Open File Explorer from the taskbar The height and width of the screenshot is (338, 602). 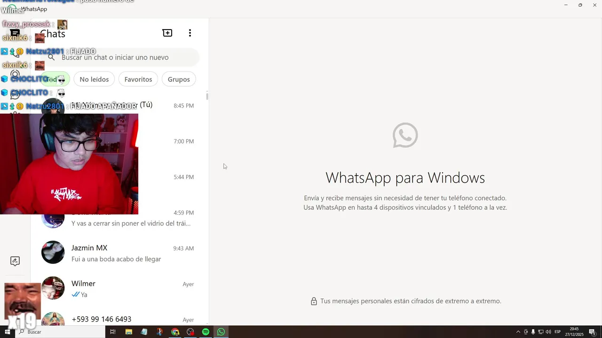click(128, 332)
